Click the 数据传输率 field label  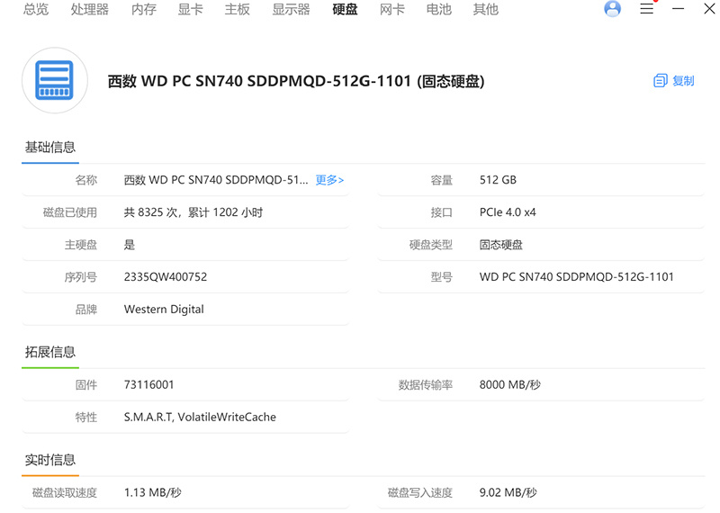point(425,385)
